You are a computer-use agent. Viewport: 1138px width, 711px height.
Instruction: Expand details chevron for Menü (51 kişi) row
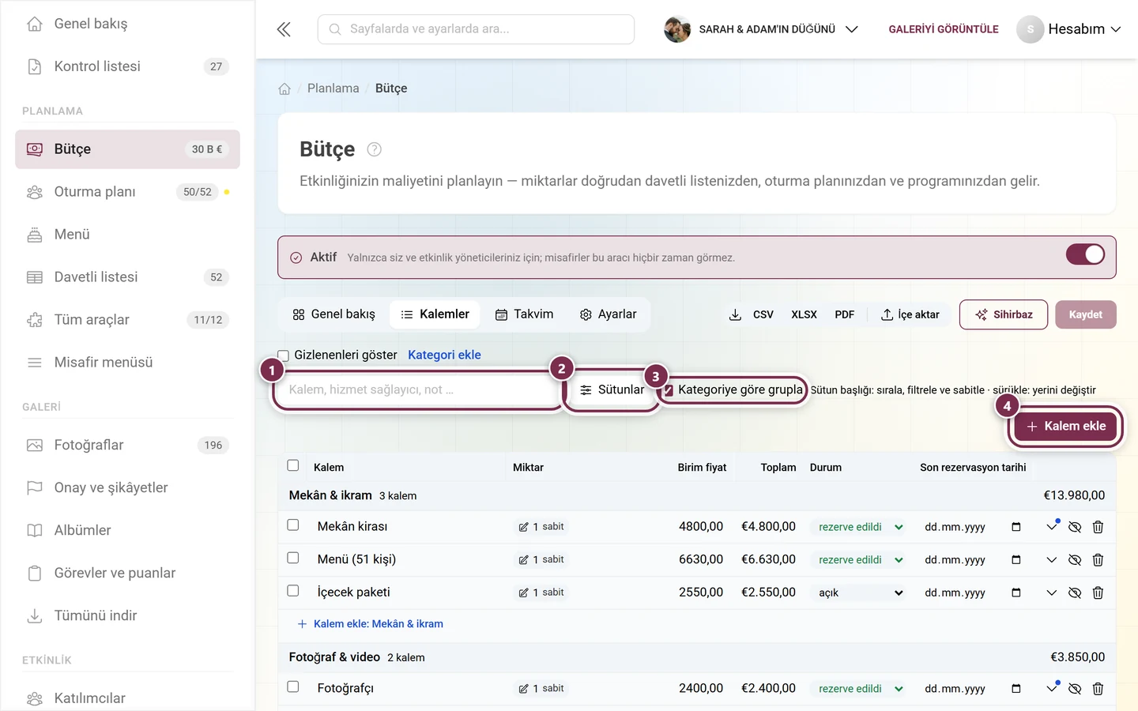(1051, 560)
